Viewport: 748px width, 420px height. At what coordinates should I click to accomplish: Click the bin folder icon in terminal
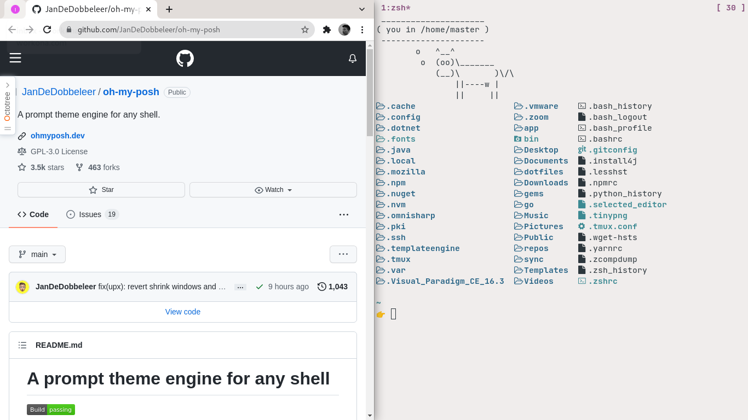[x=518, y=139]
